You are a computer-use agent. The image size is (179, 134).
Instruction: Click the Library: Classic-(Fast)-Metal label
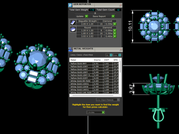(82, 55)
